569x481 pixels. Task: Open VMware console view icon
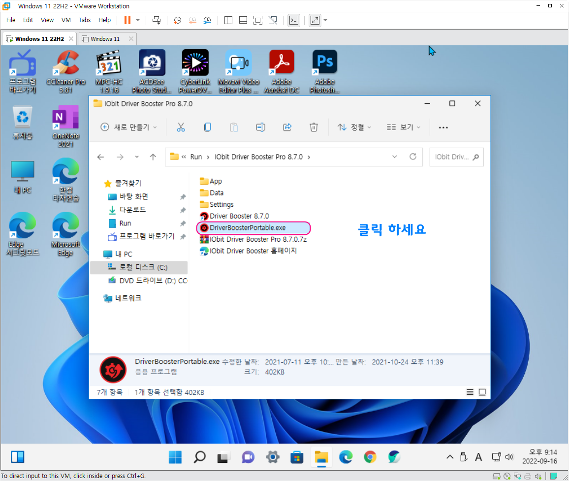pos(293,20)
